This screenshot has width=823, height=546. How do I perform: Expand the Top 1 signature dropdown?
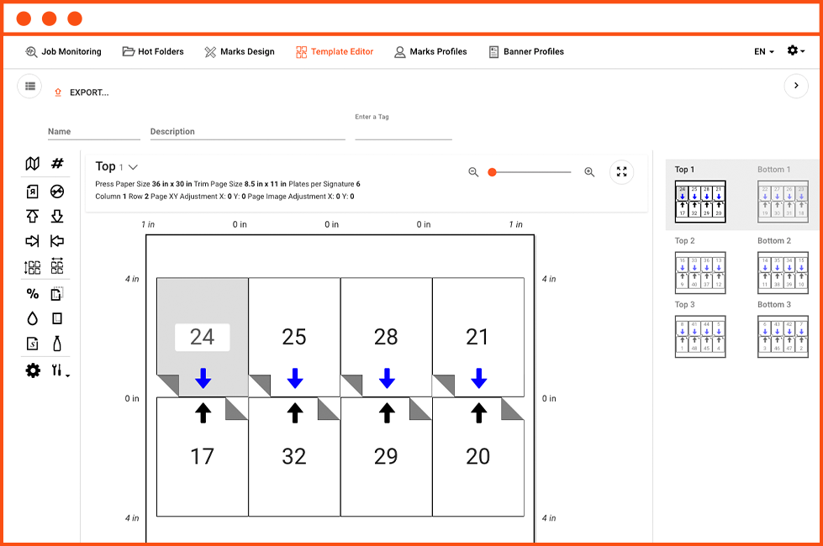[132, 165]
